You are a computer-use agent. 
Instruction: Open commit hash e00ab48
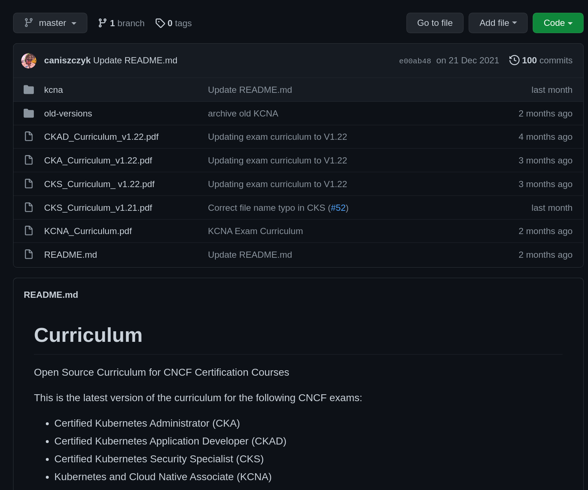(x=415, y=61)
